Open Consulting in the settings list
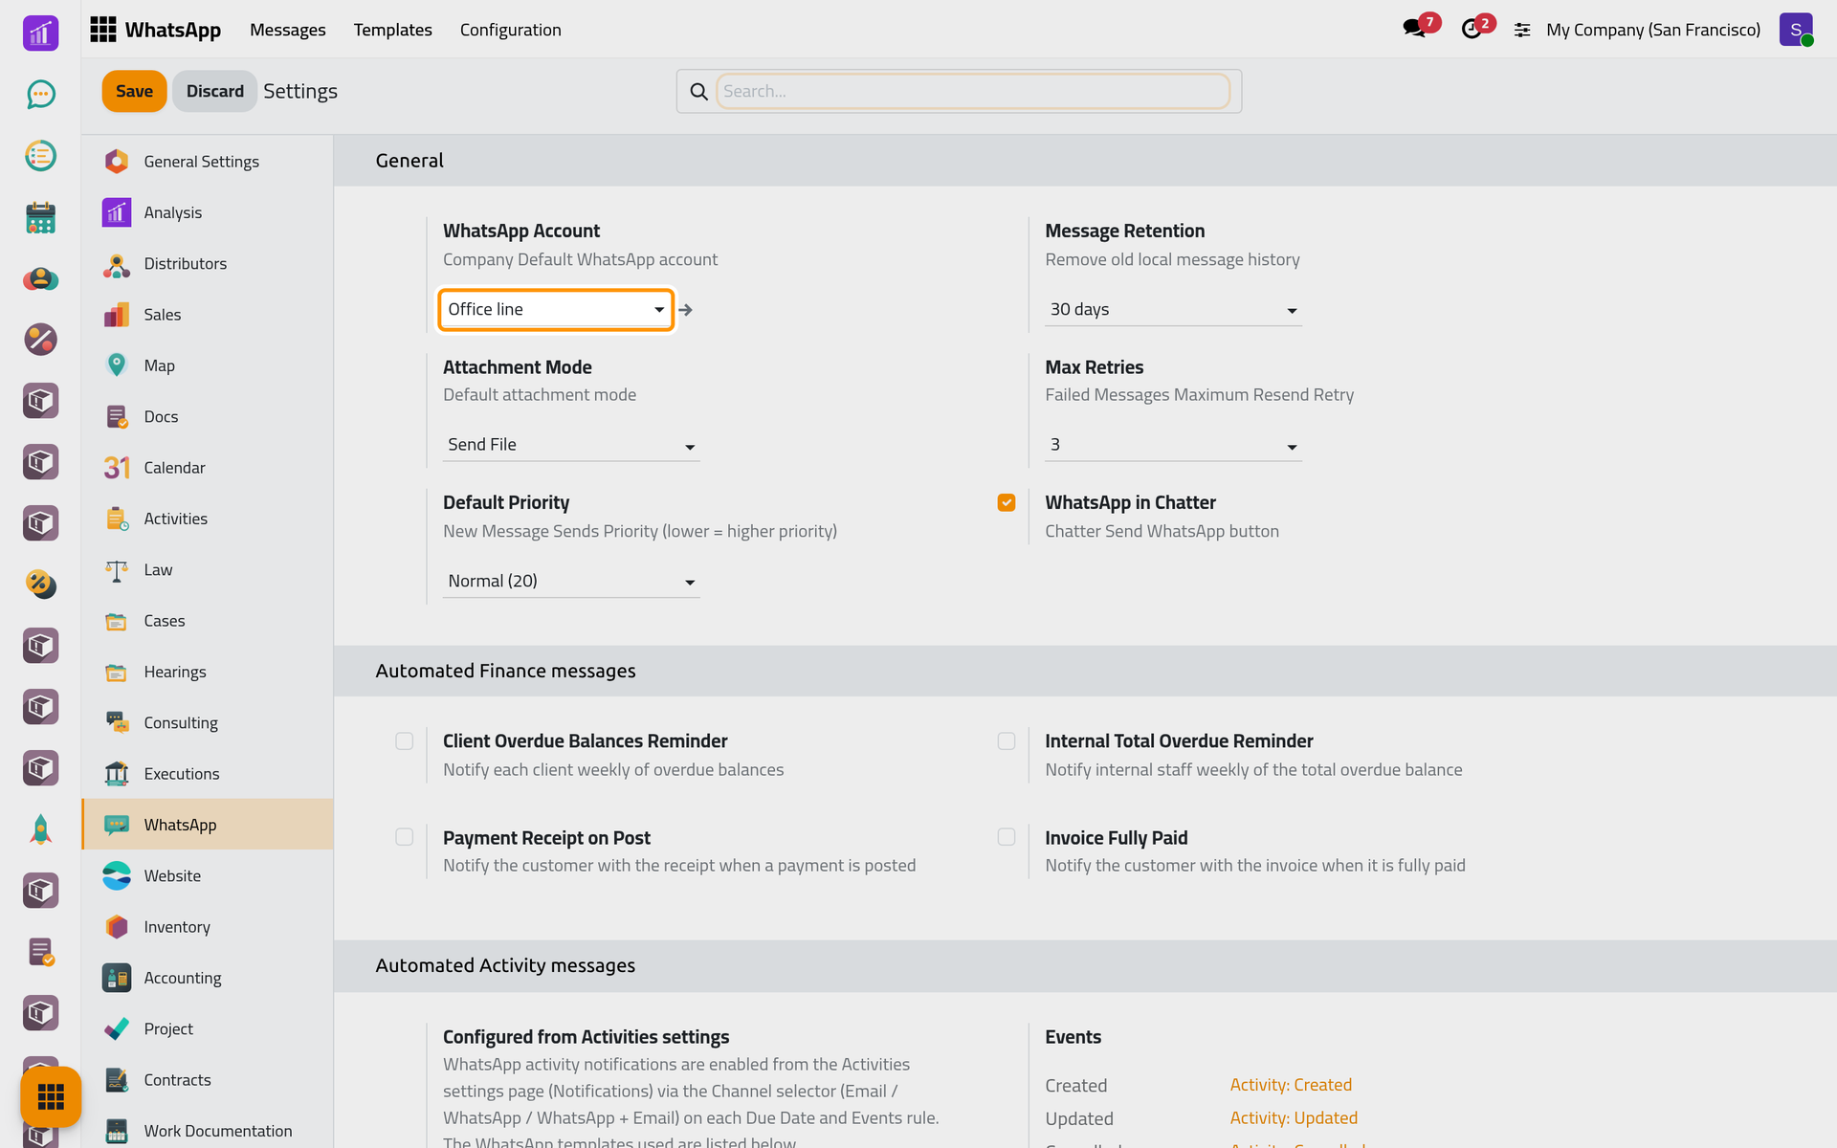 208,723
